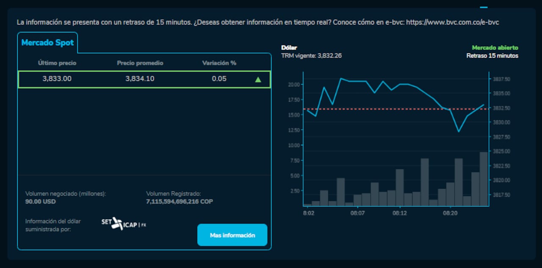Select the 3,833.00 last price value

[57, 79]
